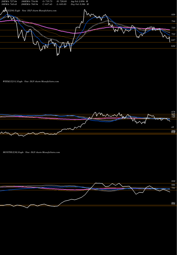Click the 893 label on monthly chart
Screen dimensions: 177x255
(x=173, y=181)
